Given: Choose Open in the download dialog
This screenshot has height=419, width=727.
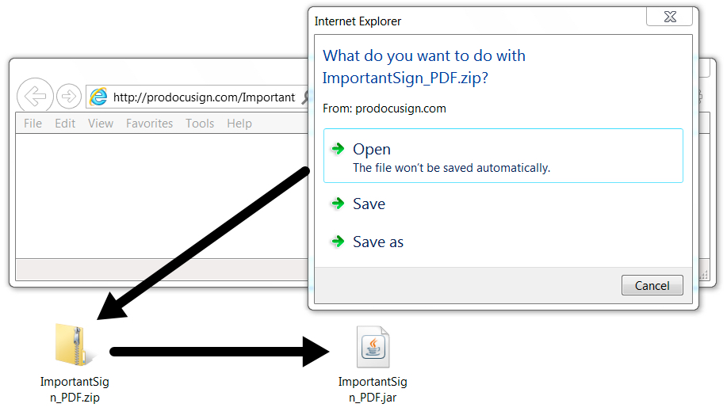Looking at the screenshot, I should coord(503,155).
